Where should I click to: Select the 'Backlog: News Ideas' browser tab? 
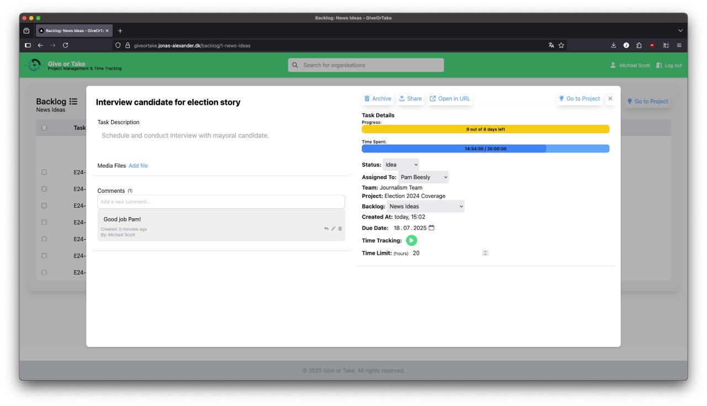point(73,31)
